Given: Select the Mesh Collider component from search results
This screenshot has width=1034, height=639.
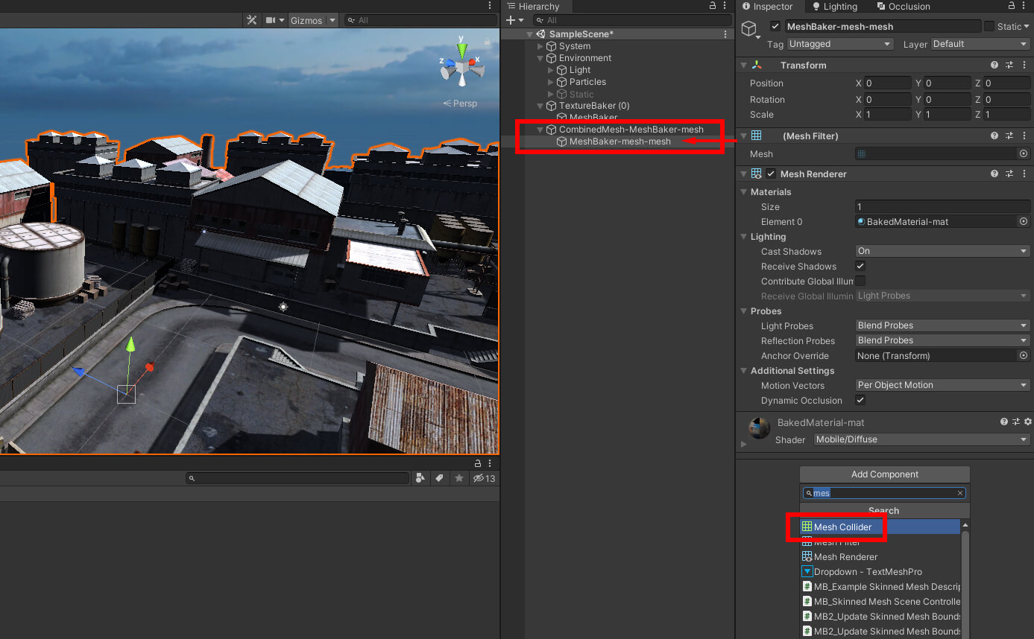Looking at the screenshot, I should 842,527.
